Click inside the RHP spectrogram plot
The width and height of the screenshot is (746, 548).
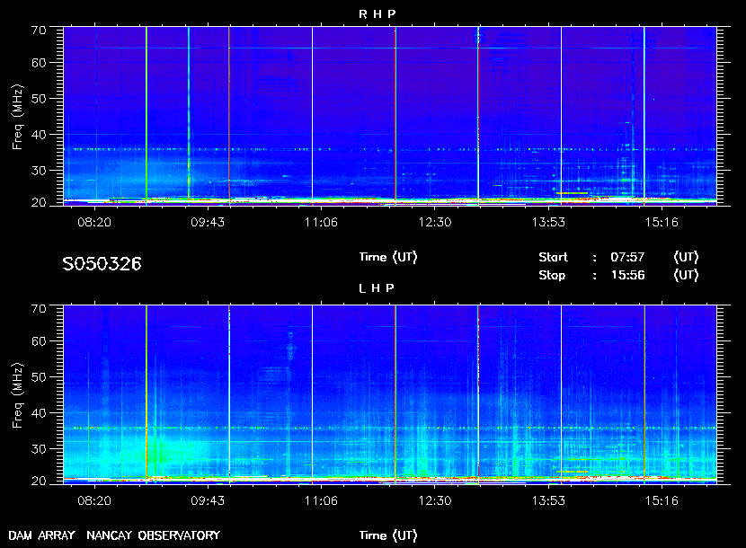click(x=390, y=116)
